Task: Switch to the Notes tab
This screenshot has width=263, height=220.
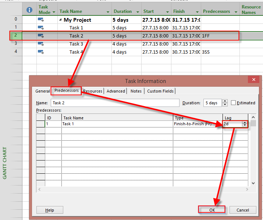Action: 136,91
